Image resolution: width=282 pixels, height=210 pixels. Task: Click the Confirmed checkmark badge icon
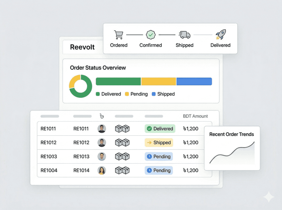pyautogui.click(x=151, y=35)
